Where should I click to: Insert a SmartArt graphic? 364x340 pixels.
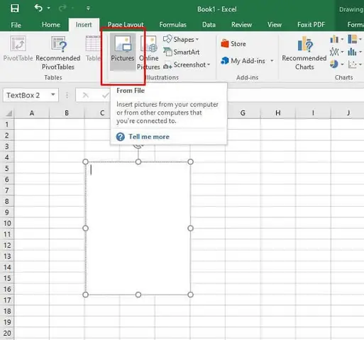coord(182,52)
